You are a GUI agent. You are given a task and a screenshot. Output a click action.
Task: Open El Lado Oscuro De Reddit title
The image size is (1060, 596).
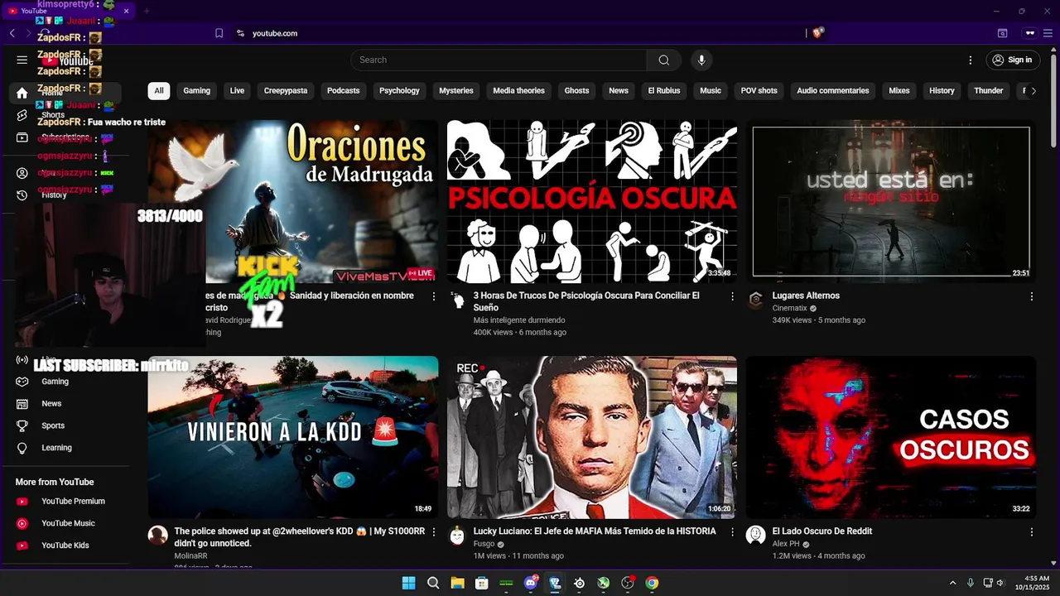tap(822, 531)
